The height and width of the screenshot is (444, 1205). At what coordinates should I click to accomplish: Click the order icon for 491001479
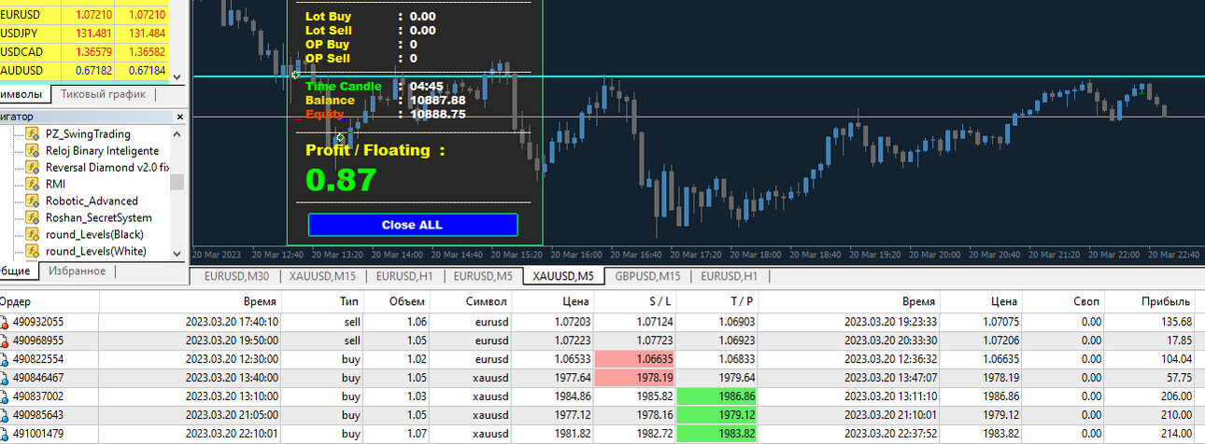tap(6, 434)
